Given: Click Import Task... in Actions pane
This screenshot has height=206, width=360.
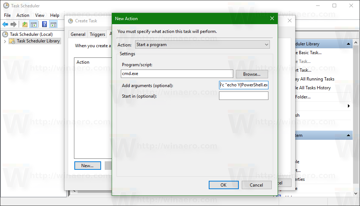Looking at the screenshot, I should (x=303, y=70).
